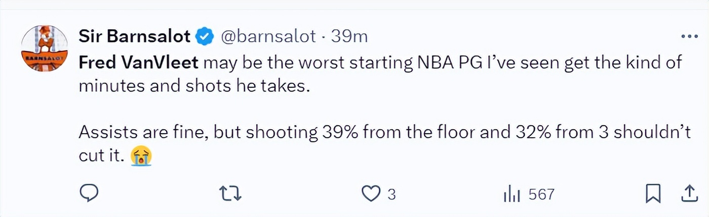Click the 567 views count
The image size is (709, 217).
click(x=541, y=195)
